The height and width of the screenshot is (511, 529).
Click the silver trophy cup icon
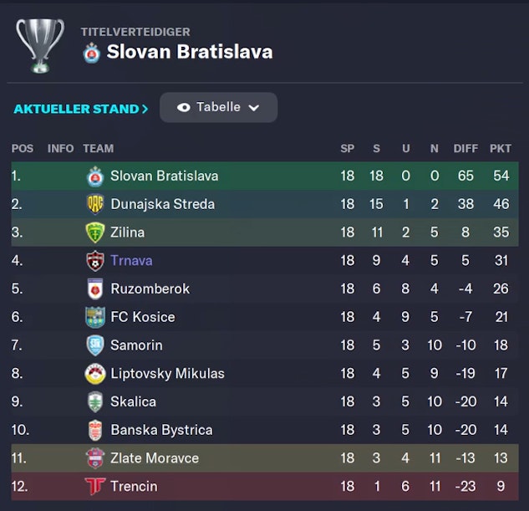point(39,44)
